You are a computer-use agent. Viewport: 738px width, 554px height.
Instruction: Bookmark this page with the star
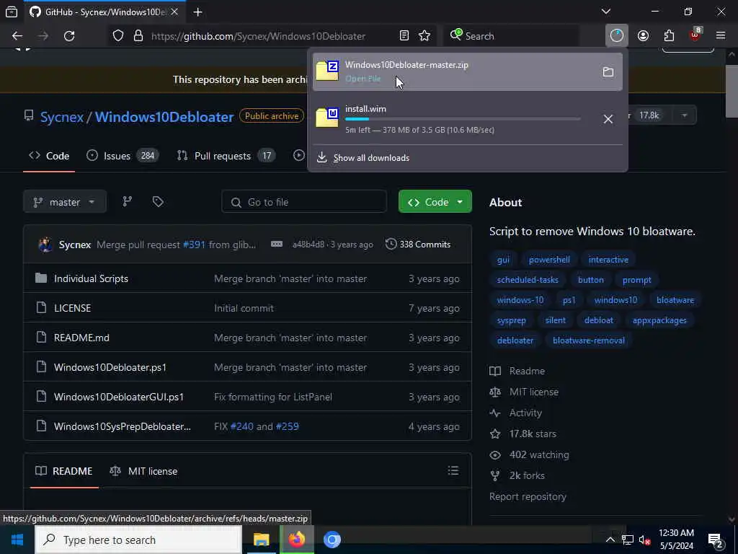(x=424, y=36)
